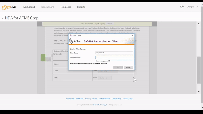Open the Community link
203x114 pixels.
116,99
